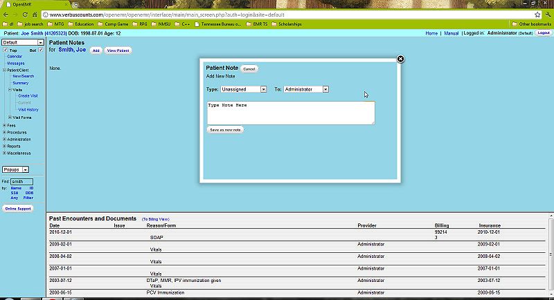The height and width of the screenshot is (300, 554).
Task: Open Messages from the left menu
Action: (16, 64)
